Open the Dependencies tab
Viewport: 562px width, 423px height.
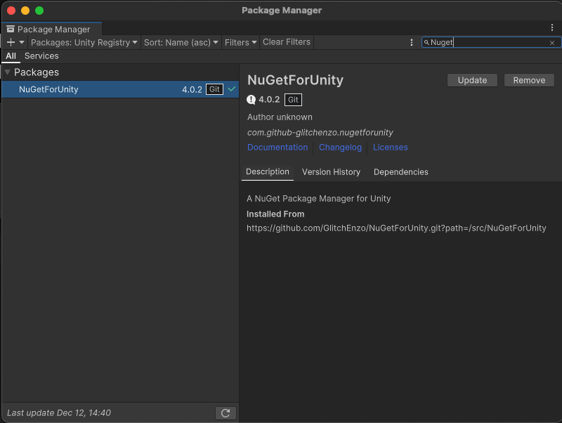(x=400, y=172)
